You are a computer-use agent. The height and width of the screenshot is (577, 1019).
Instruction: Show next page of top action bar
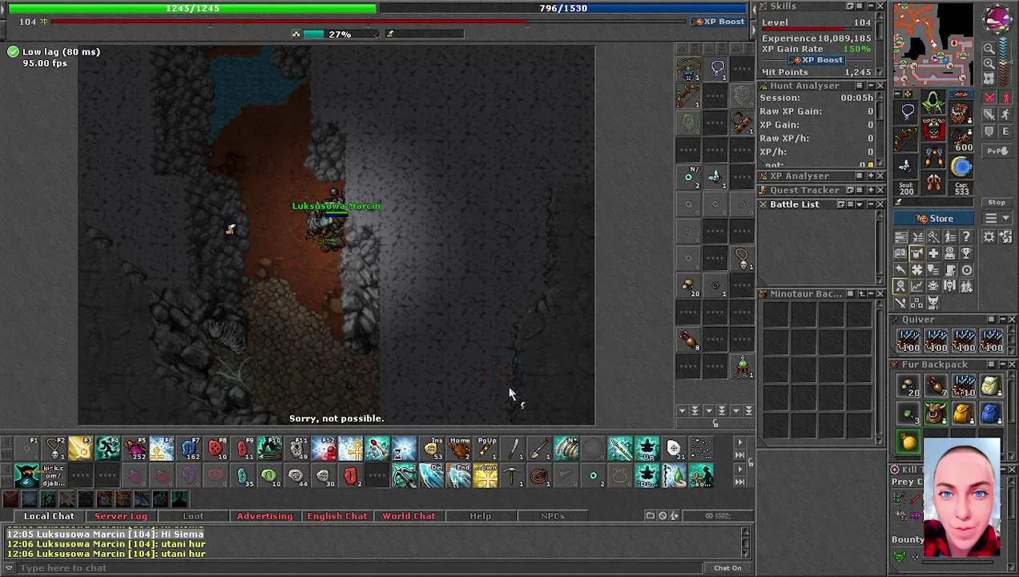tap(739, 443)
